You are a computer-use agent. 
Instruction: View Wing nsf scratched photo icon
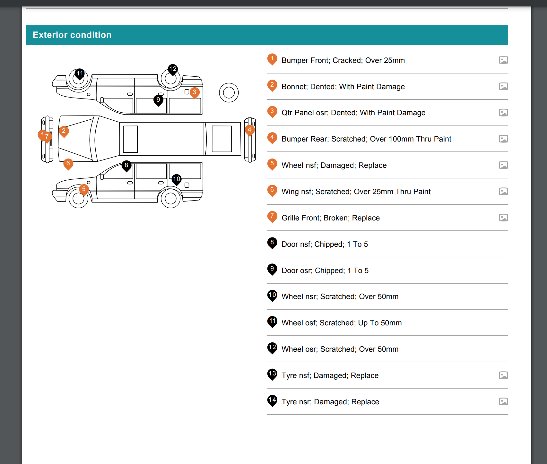[503, 192]
